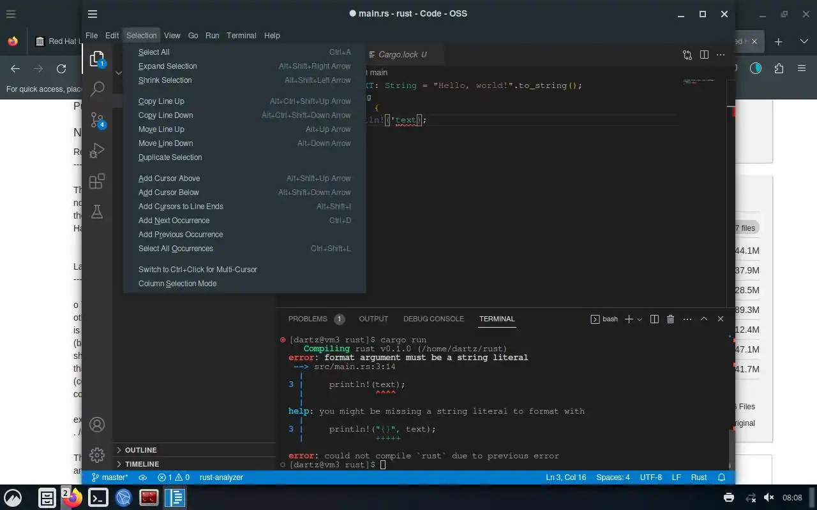This screenshot has width=817, height=510.
Task: Open the Testing flask view
Action: coord(97,212)
